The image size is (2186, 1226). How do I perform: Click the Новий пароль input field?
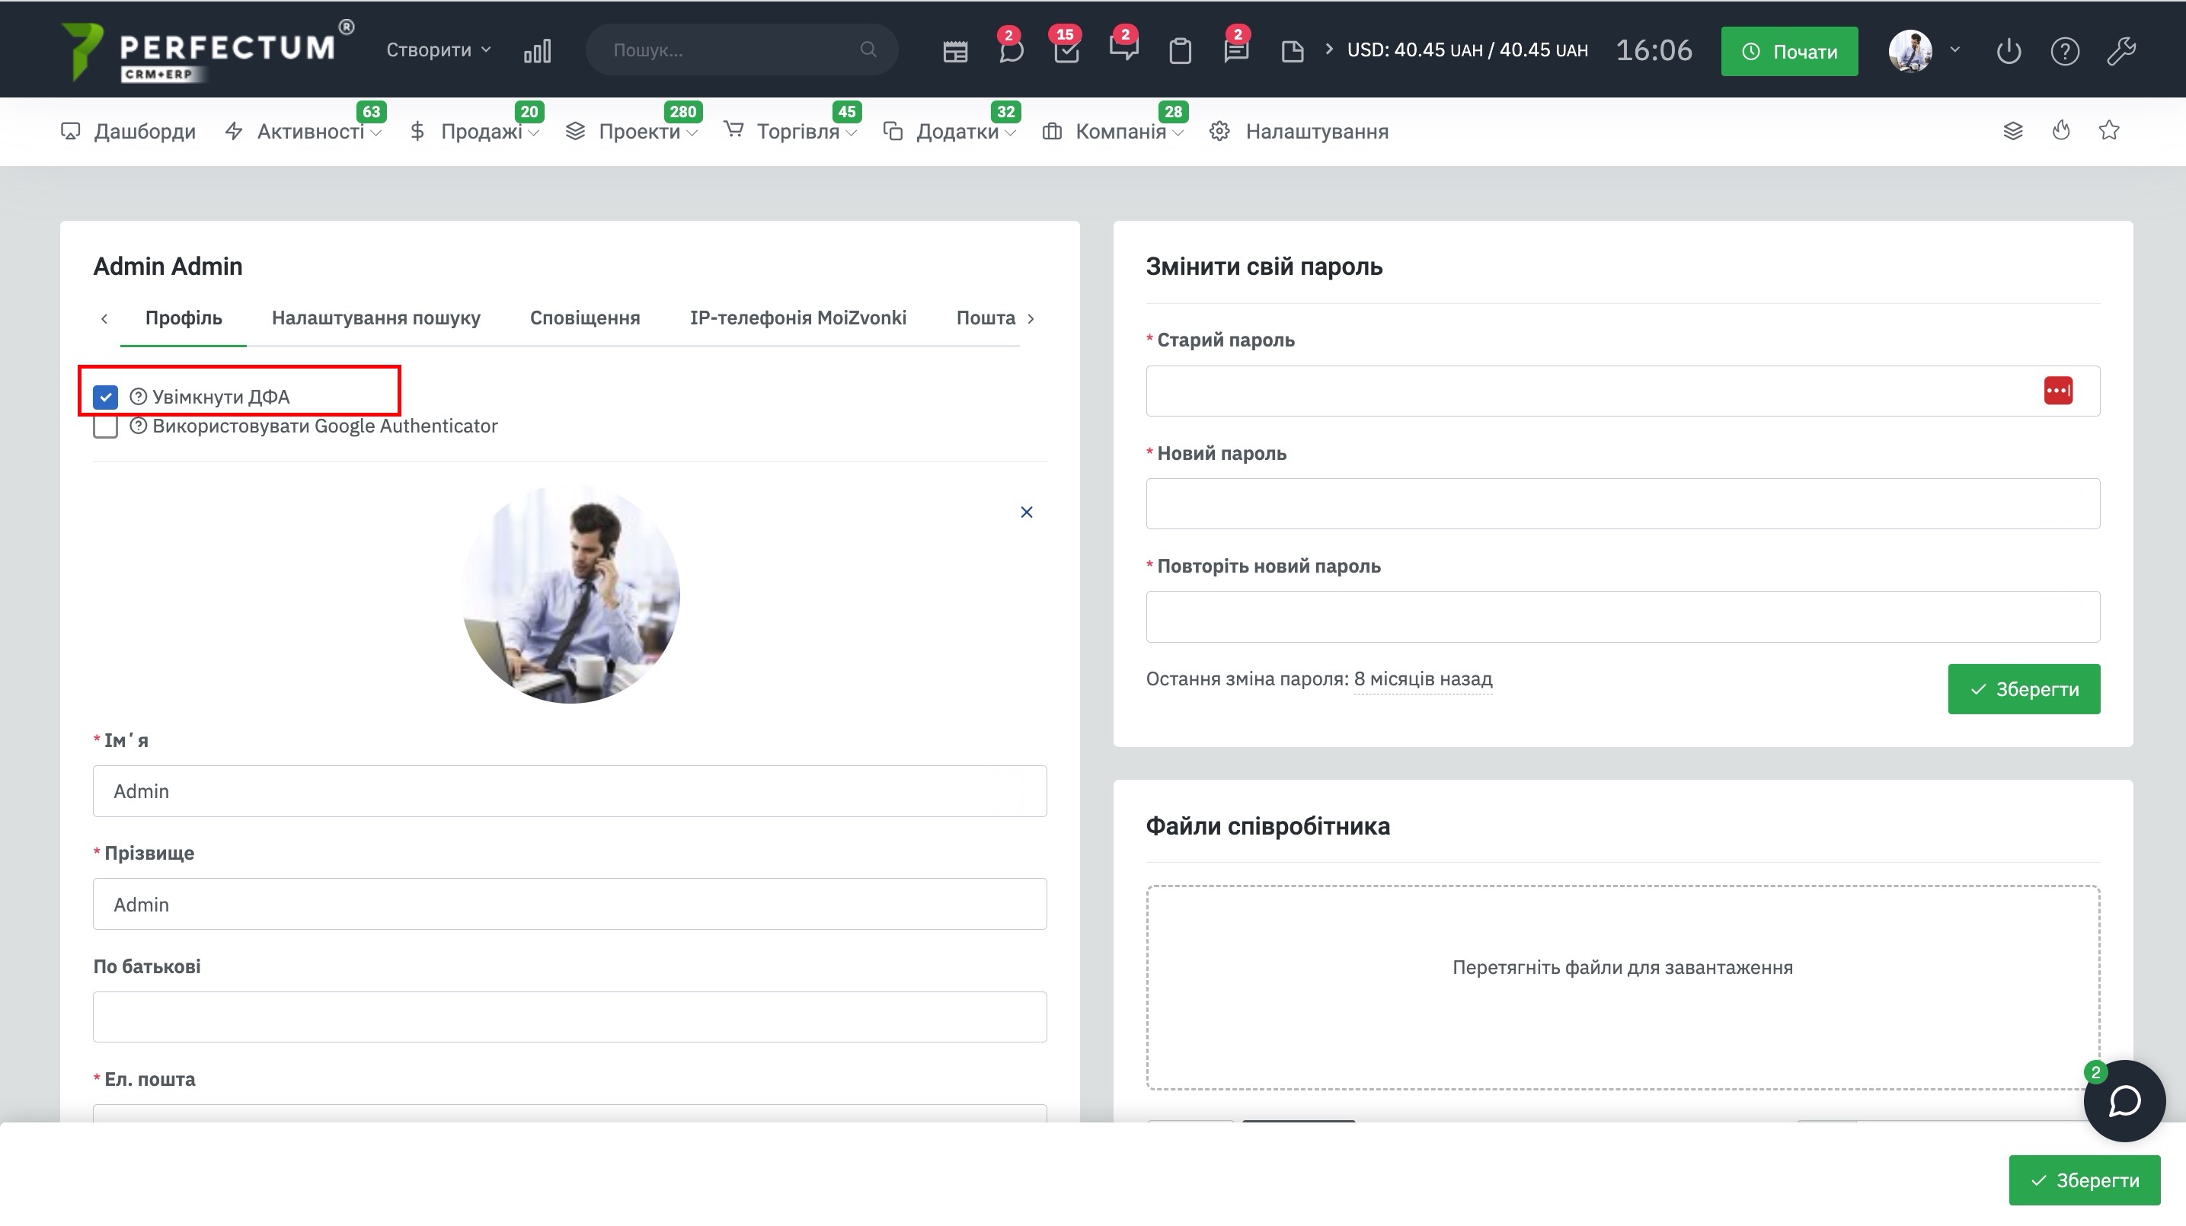pos(1622,504)
